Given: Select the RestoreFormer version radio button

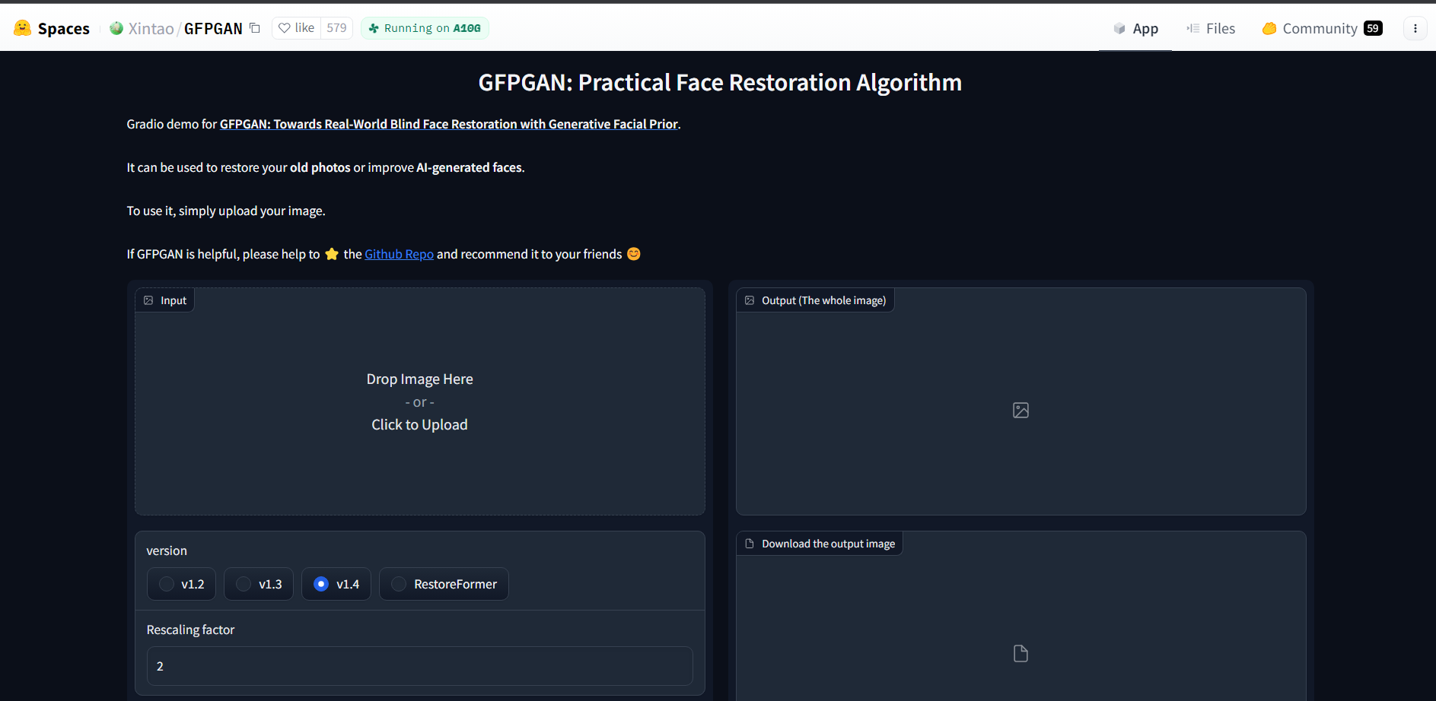Looking at the screenshot, I should pos(399,584).
